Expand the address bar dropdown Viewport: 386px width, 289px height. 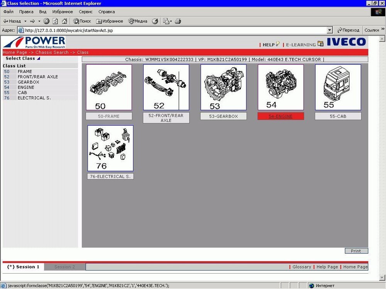coord(329,30)
